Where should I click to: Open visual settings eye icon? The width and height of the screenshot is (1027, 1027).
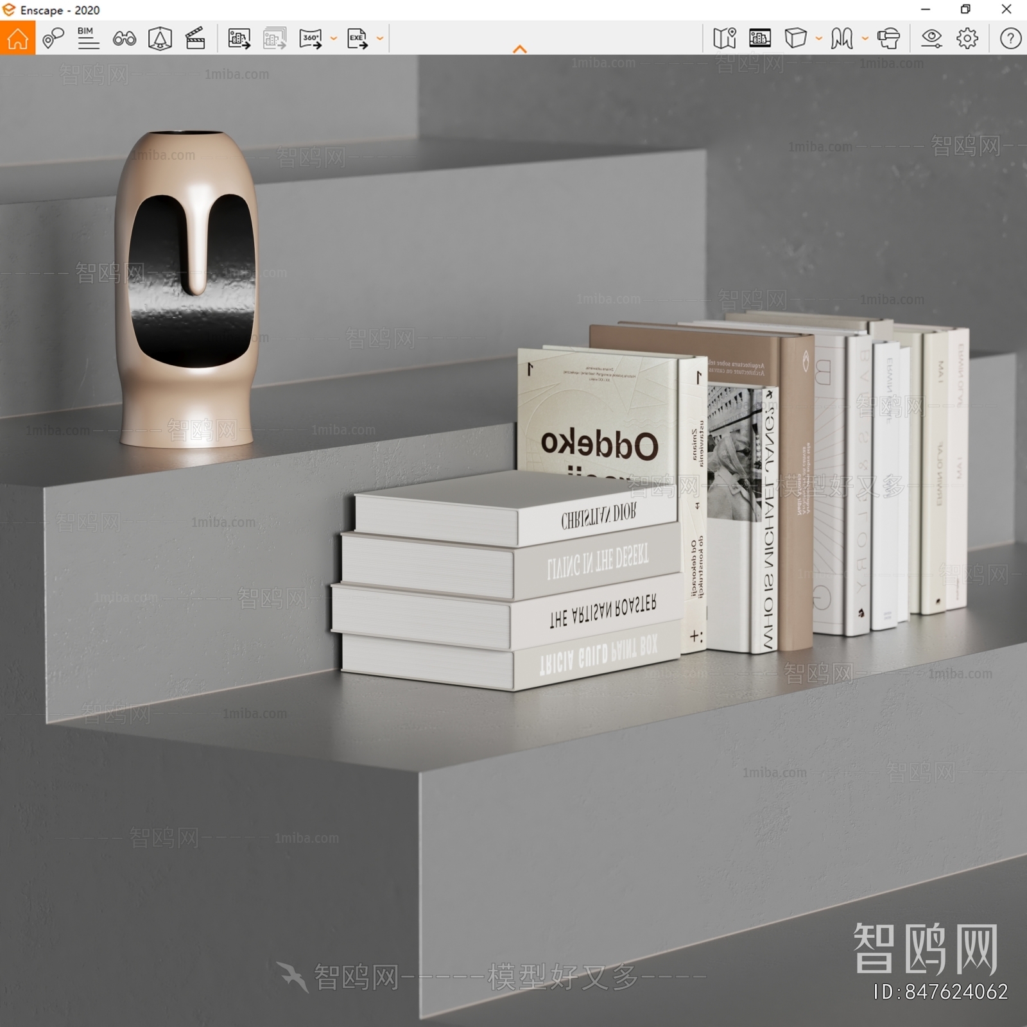tap(931, 39)
